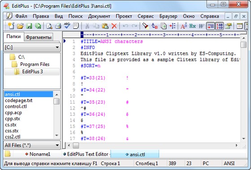Select codepage.txt in the file list
This screenshot has height=170, width=251.
[18, 100]
